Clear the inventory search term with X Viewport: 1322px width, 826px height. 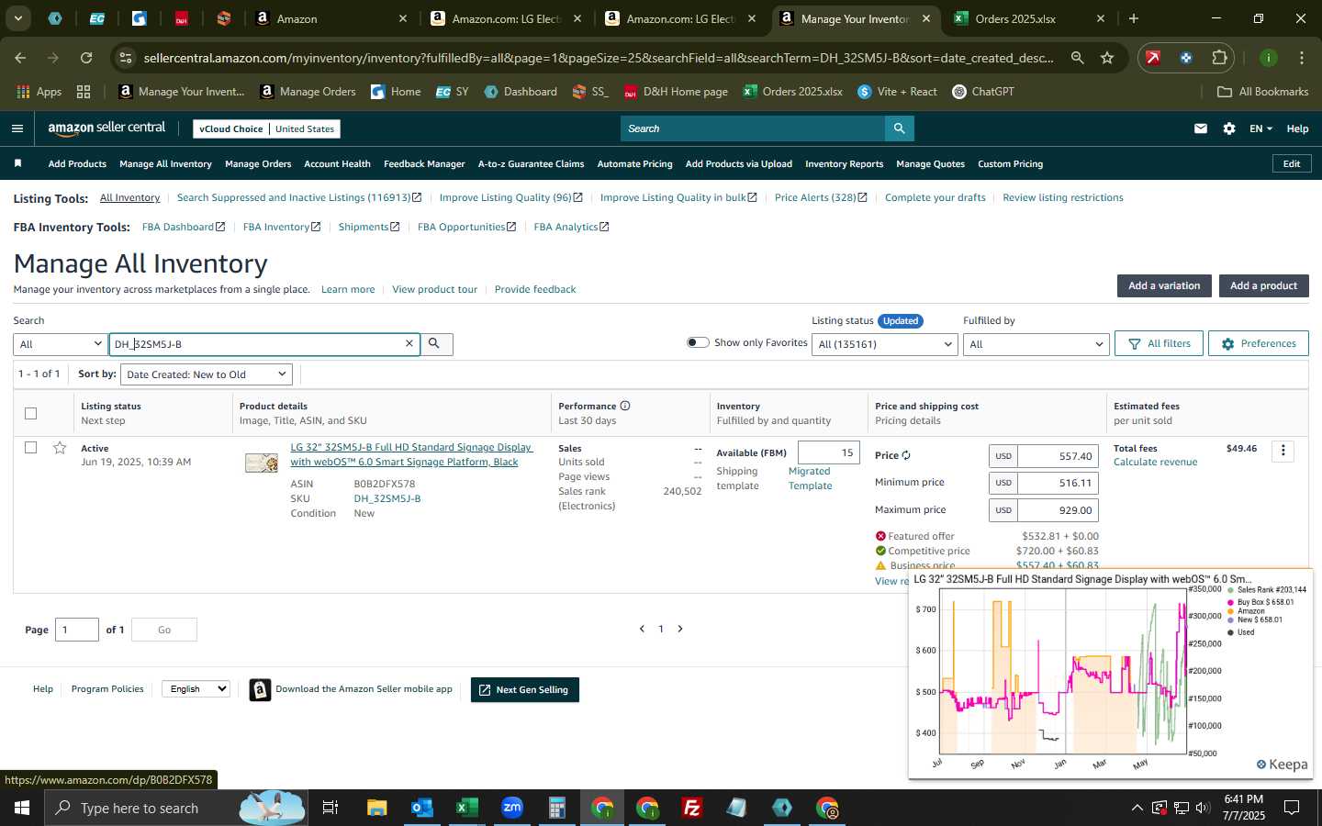pyautogui.click(x=409, y=343)
